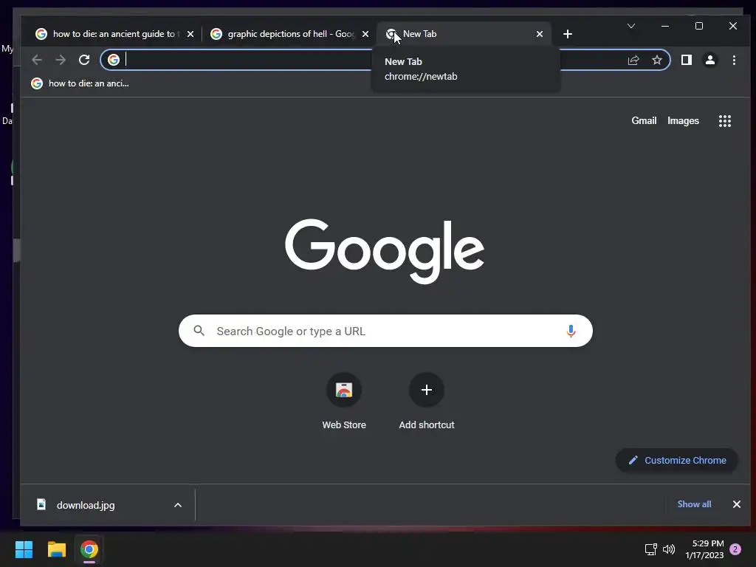Close the 'how to die' tab
Screen dimensions: 756x567
[190, 34]
